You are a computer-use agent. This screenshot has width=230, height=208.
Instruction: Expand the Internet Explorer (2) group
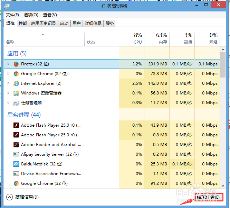[x=8, y=83]
